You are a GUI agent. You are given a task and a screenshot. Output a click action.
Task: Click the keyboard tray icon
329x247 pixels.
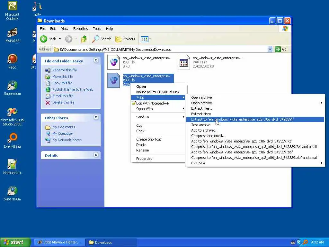[293, 242]
